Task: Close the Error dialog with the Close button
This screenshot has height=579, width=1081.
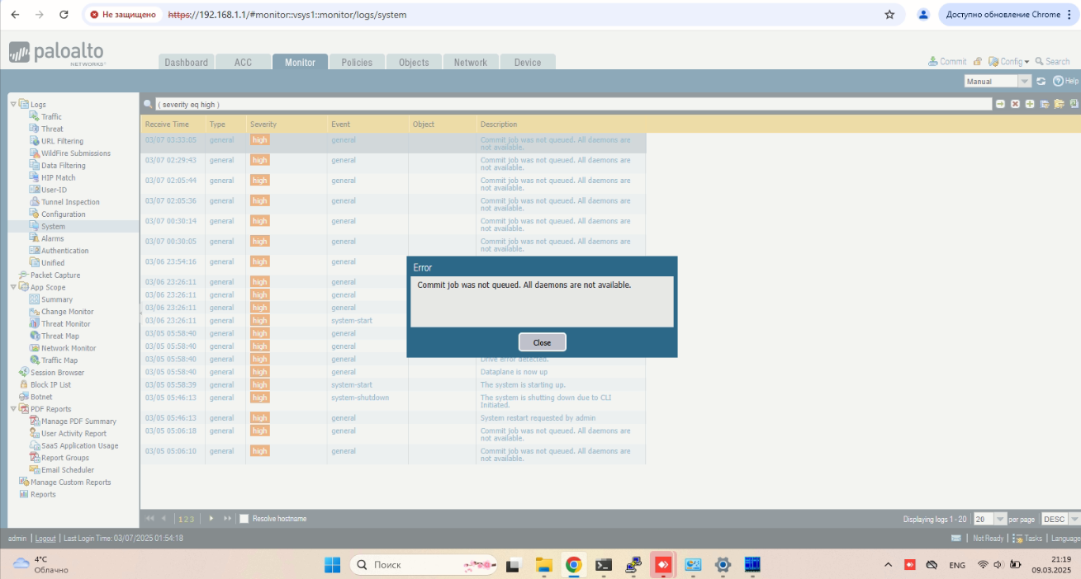Action: pos(542,342)
